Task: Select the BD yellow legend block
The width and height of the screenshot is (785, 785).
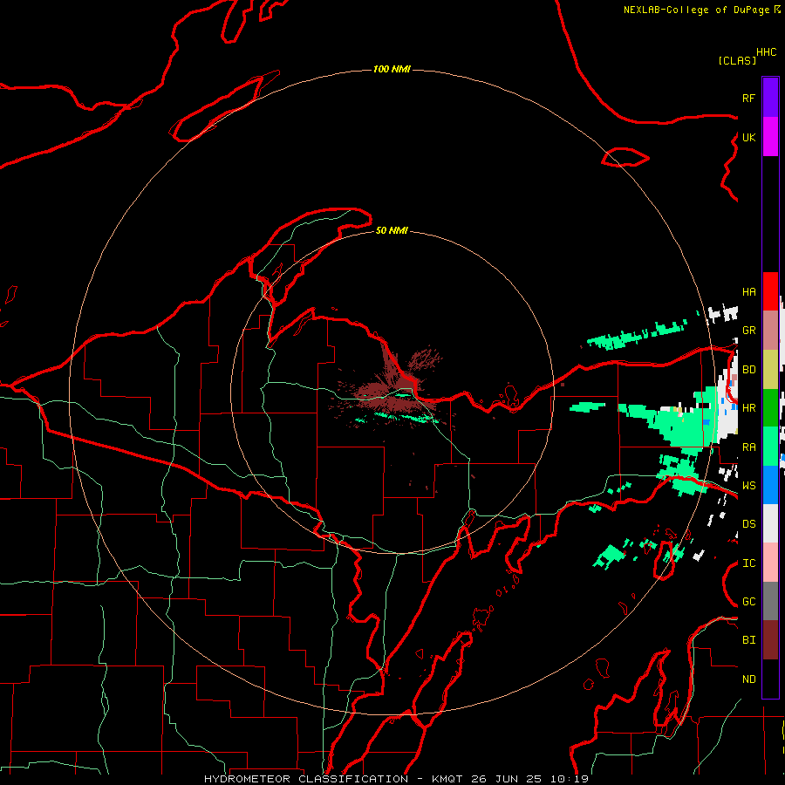Action: pos(770,370)
